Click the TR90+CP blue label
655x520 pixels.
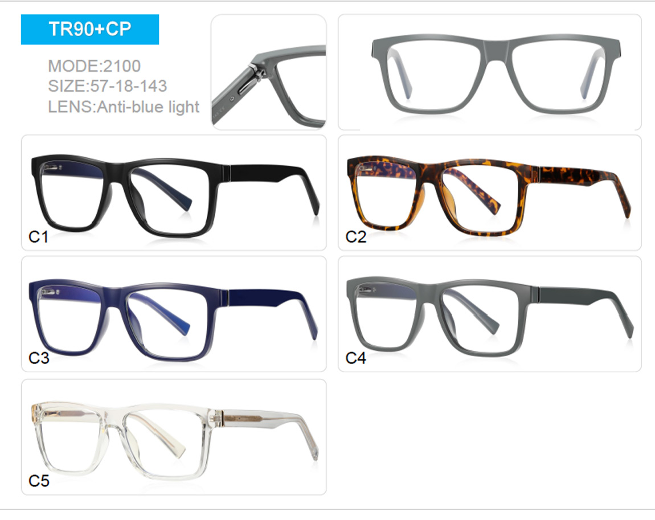click(x=90, y=29)
